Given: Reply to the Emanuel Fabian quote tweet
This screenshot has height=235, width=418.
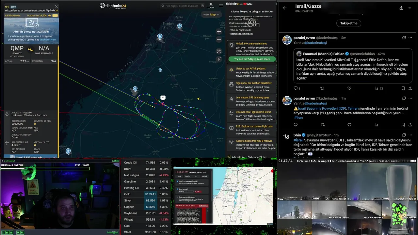Looking at the screenshot, I should pos(296,88).
